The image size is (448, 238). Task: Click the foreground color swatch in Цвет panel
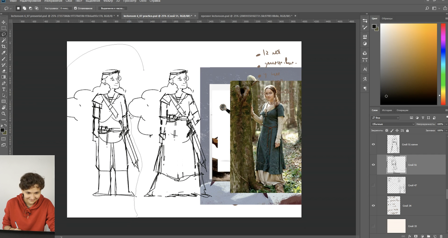coord(374,27)
